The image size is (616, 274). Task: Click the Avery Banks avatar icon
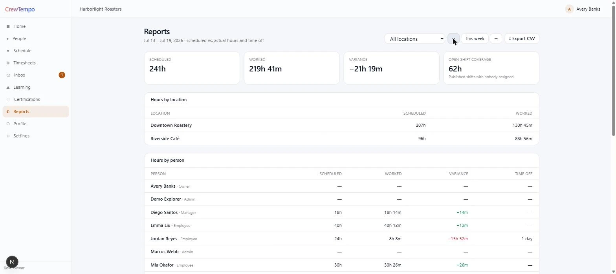click(569, 9)
